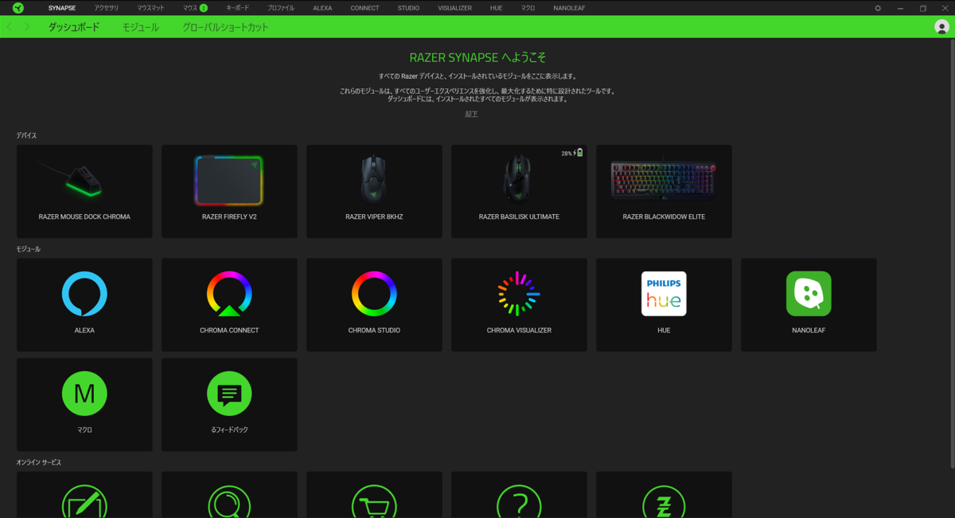Launch the Alexa module
Viewport: 955px width, 518px height.
click(x=84, y=304)
